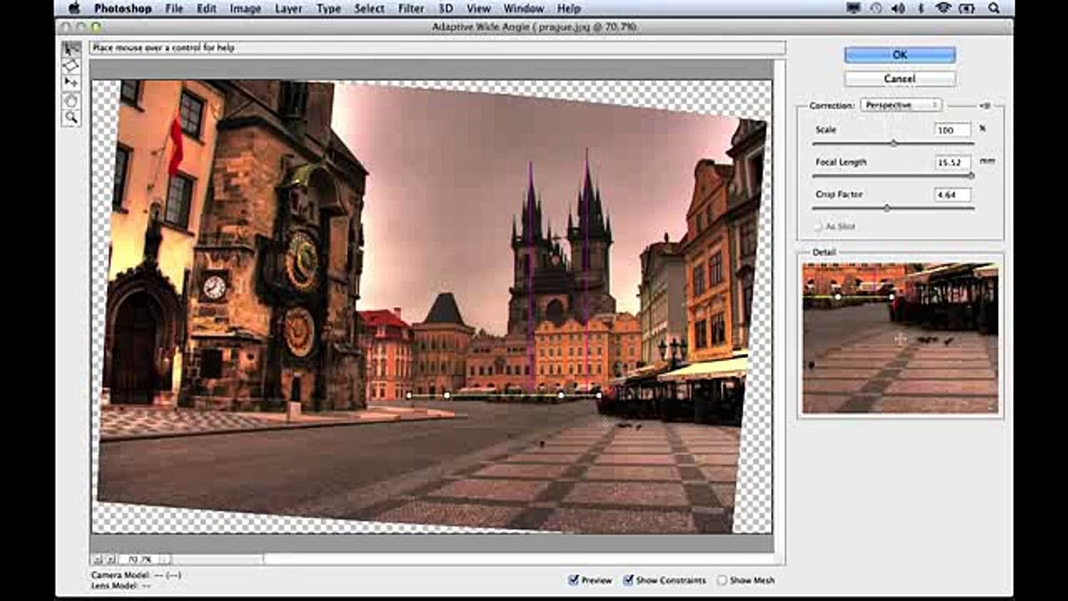Image resolution: width=1068 pixels, height=601 pixels.
Task: Click the Bluetooth icon in the menu bar
Action: point(920,8)
